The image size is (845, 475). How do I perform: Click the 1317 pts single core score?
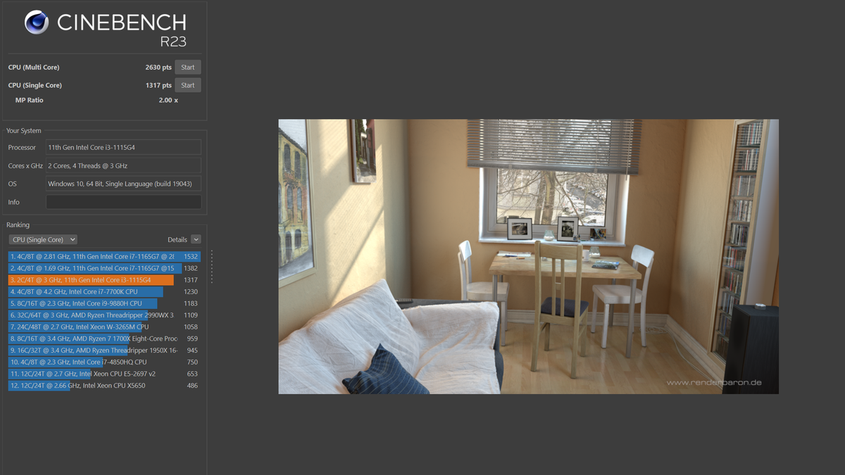coord(158,85)
